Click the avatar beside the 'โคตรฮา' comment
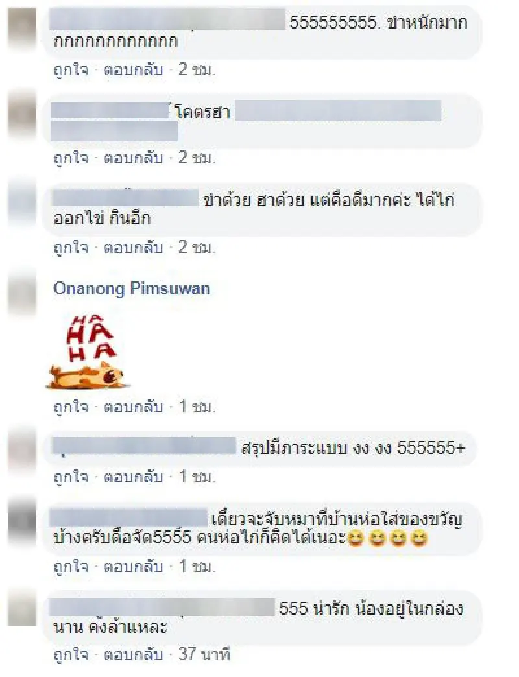 pos(22,114)
